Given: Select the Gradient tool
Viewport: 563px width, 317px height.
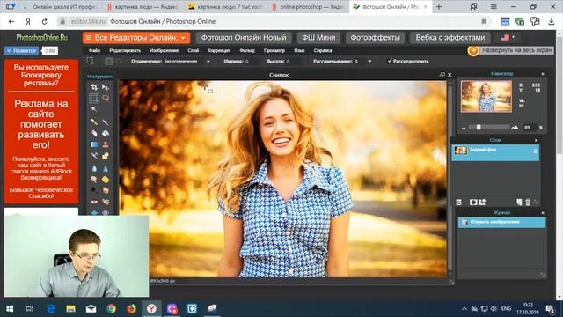Looking at the screenshot, I should click(x=94, y=144).
